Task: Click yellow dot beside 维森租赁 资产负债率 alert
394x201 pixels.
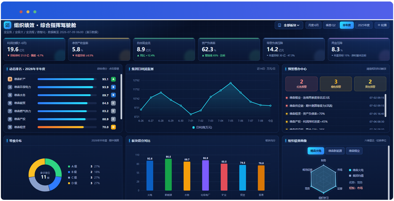Action: point(286,114)
